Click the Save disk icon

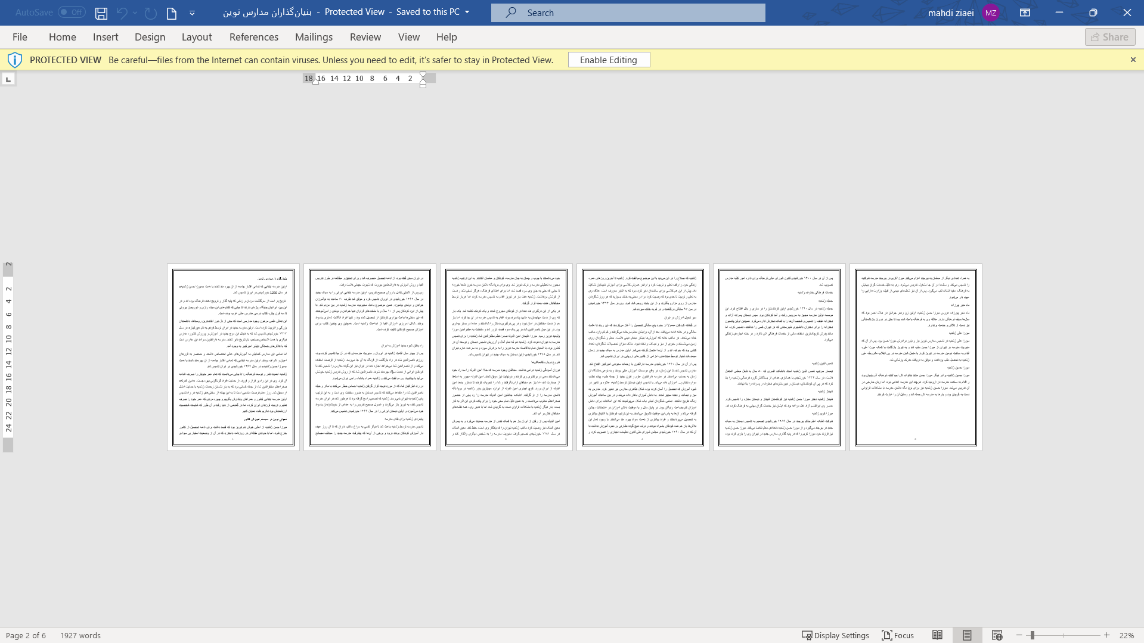point(101,13)
